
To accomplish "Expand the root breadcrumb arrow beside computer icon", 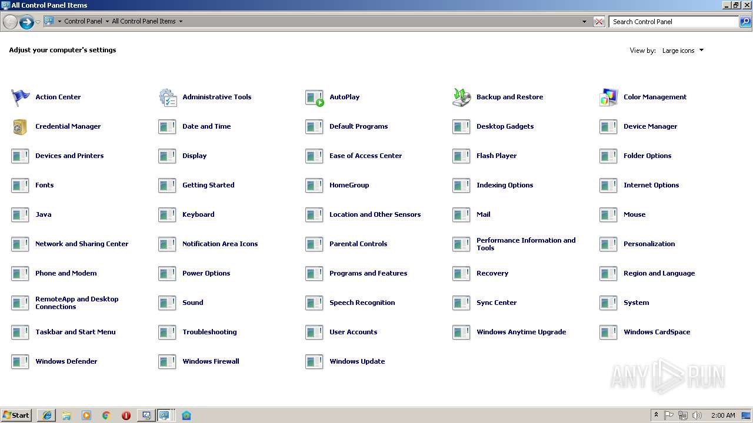I will [59, 21].
